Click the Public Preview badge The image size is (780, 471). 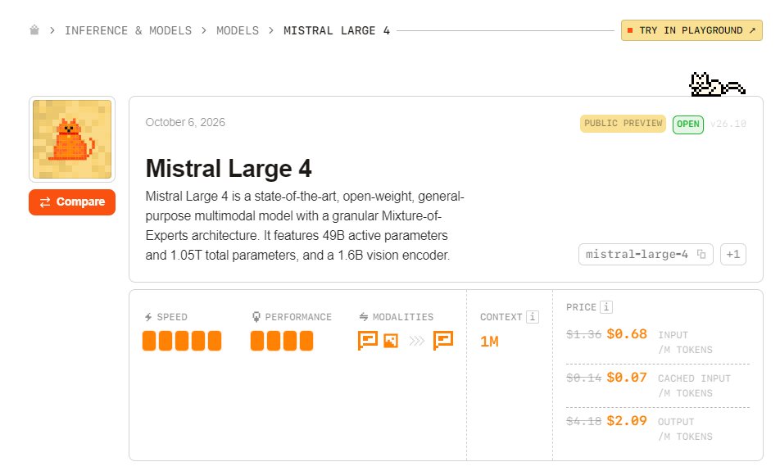point(623,124)
